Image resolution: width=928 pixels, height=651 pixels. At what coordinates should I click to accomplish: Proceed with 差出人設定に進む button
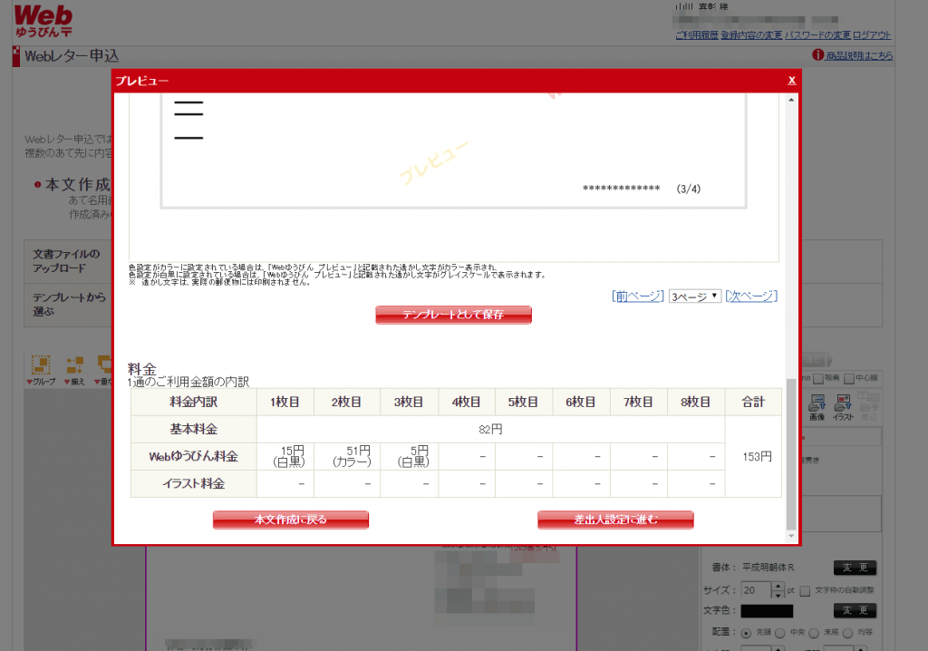pos(615,520)
